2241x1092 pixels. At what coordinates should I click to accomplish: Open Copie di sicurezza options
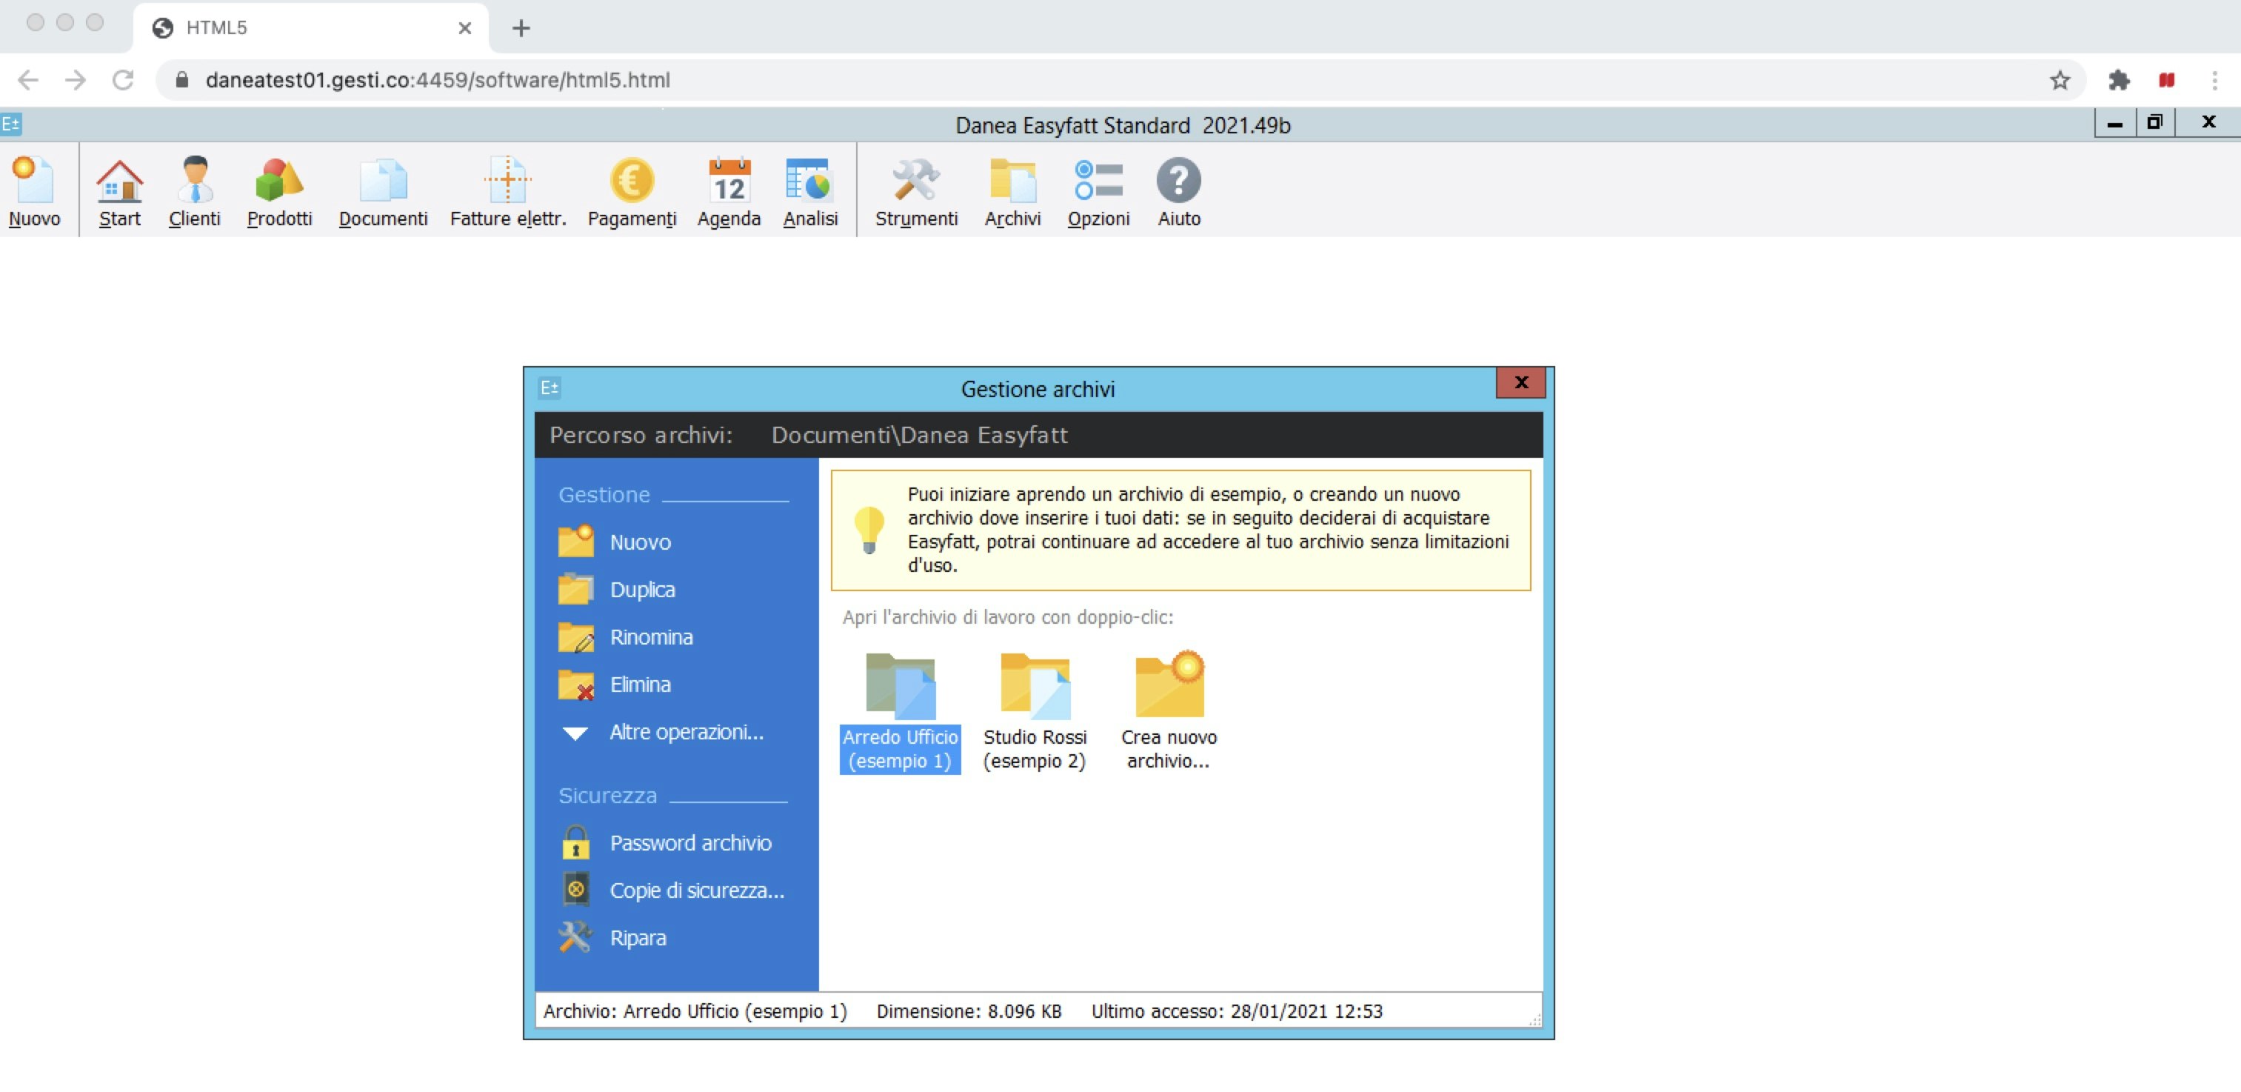point(695,889)
